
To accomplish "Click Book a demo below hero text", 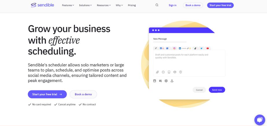I will pyautogui.click(x=83, y=94).
